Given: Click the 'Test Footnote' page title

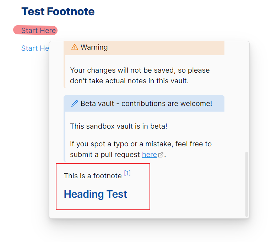Looking at the screenshot, I should click(x=58, y=11).
